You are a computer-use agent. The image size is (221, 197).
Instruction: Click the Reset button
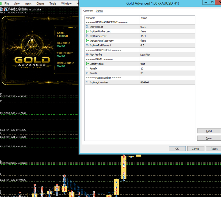click(x=214, y=149)
